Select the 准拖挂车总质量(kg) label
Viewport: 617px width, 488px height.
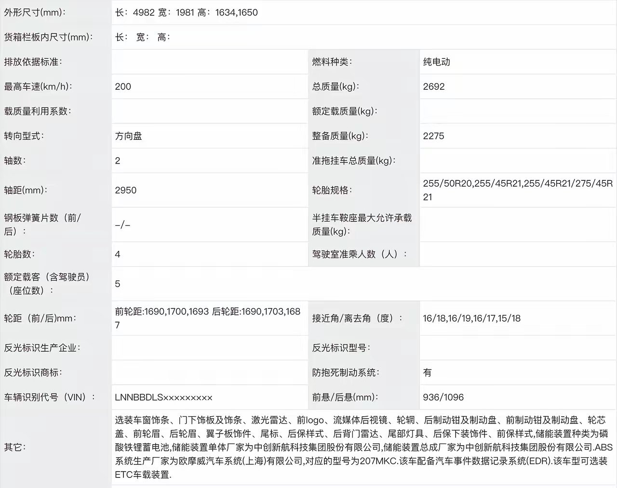coord(354,161)
